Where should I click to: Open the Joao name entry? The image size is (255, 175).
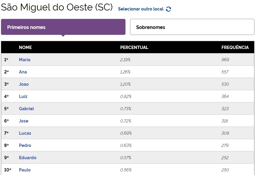pos(24,84)
